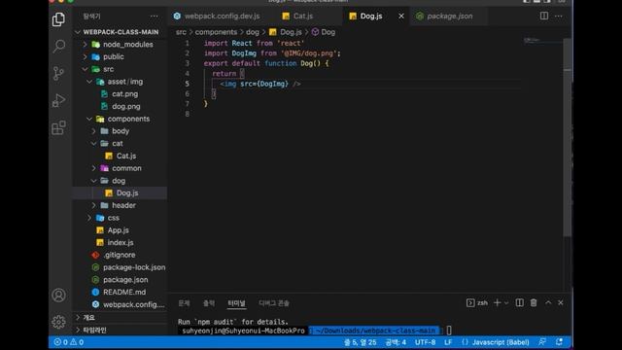
Task: Open the Source Control view
Action: 58,74
